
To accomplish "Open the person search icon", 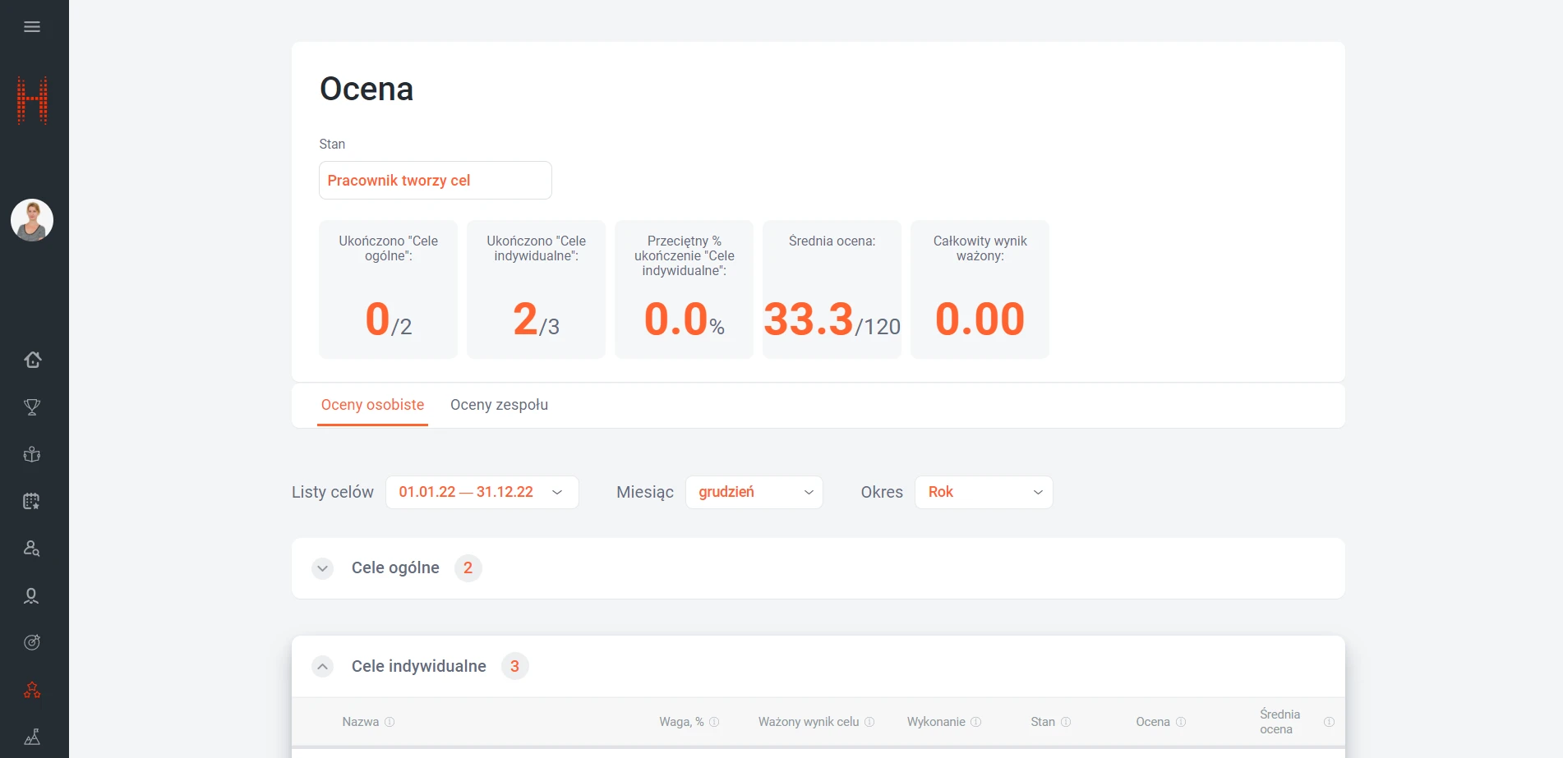I will (32, 549).
